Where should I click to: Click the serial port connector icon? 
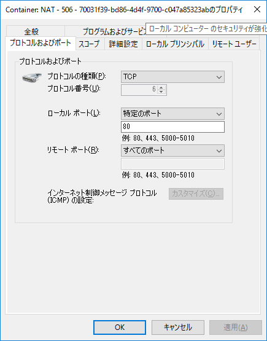pyautogui.click(x=32, y=77)
